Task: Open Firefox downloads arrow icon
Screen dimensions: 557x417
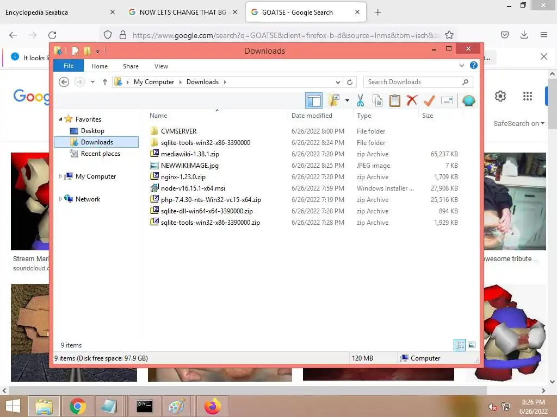Action: pos(524,35)
